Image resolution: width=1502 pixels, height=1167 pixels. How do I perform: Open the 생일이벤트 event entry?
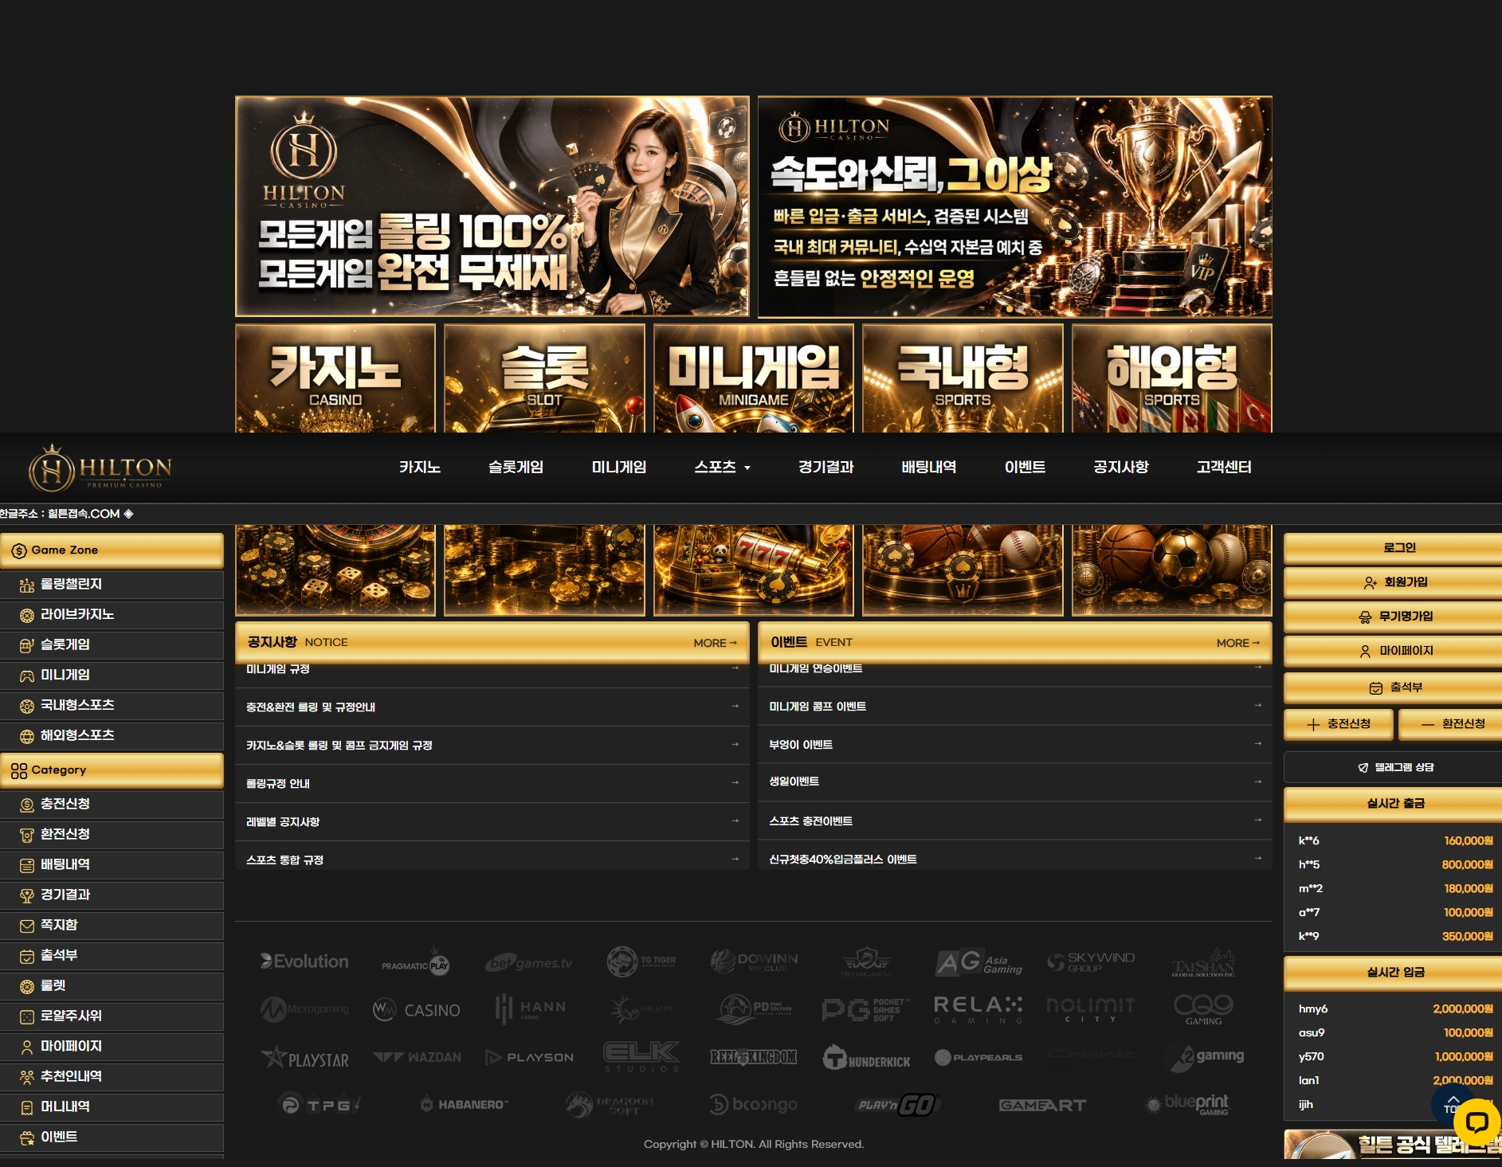pos(1015,782)
